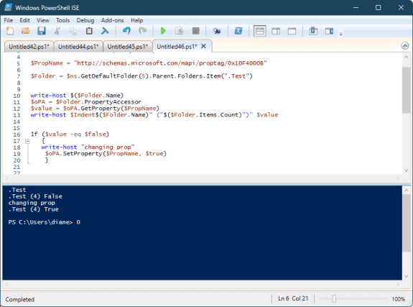The width and height of the screenshot is (413, 307).
Task: Open the Add-ons menu
Action: pyautogui.click(x=113, y=20)
